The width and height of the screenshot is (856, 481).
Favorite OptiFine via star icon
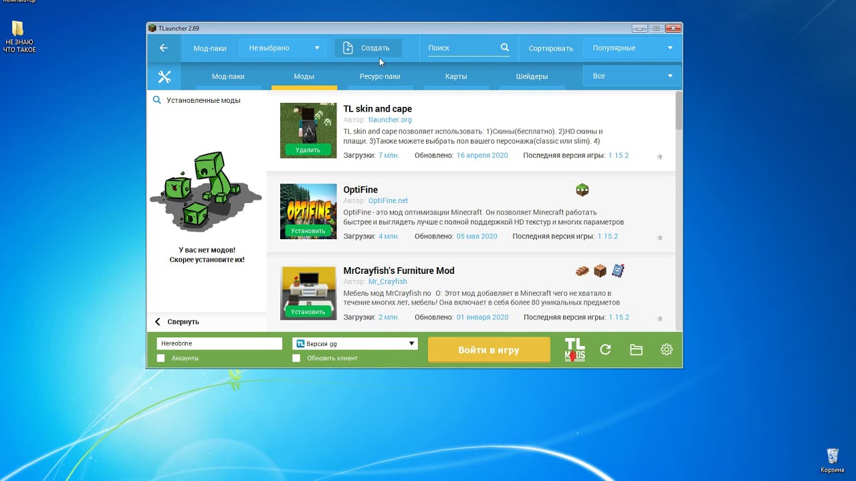(x=659, y=238)
